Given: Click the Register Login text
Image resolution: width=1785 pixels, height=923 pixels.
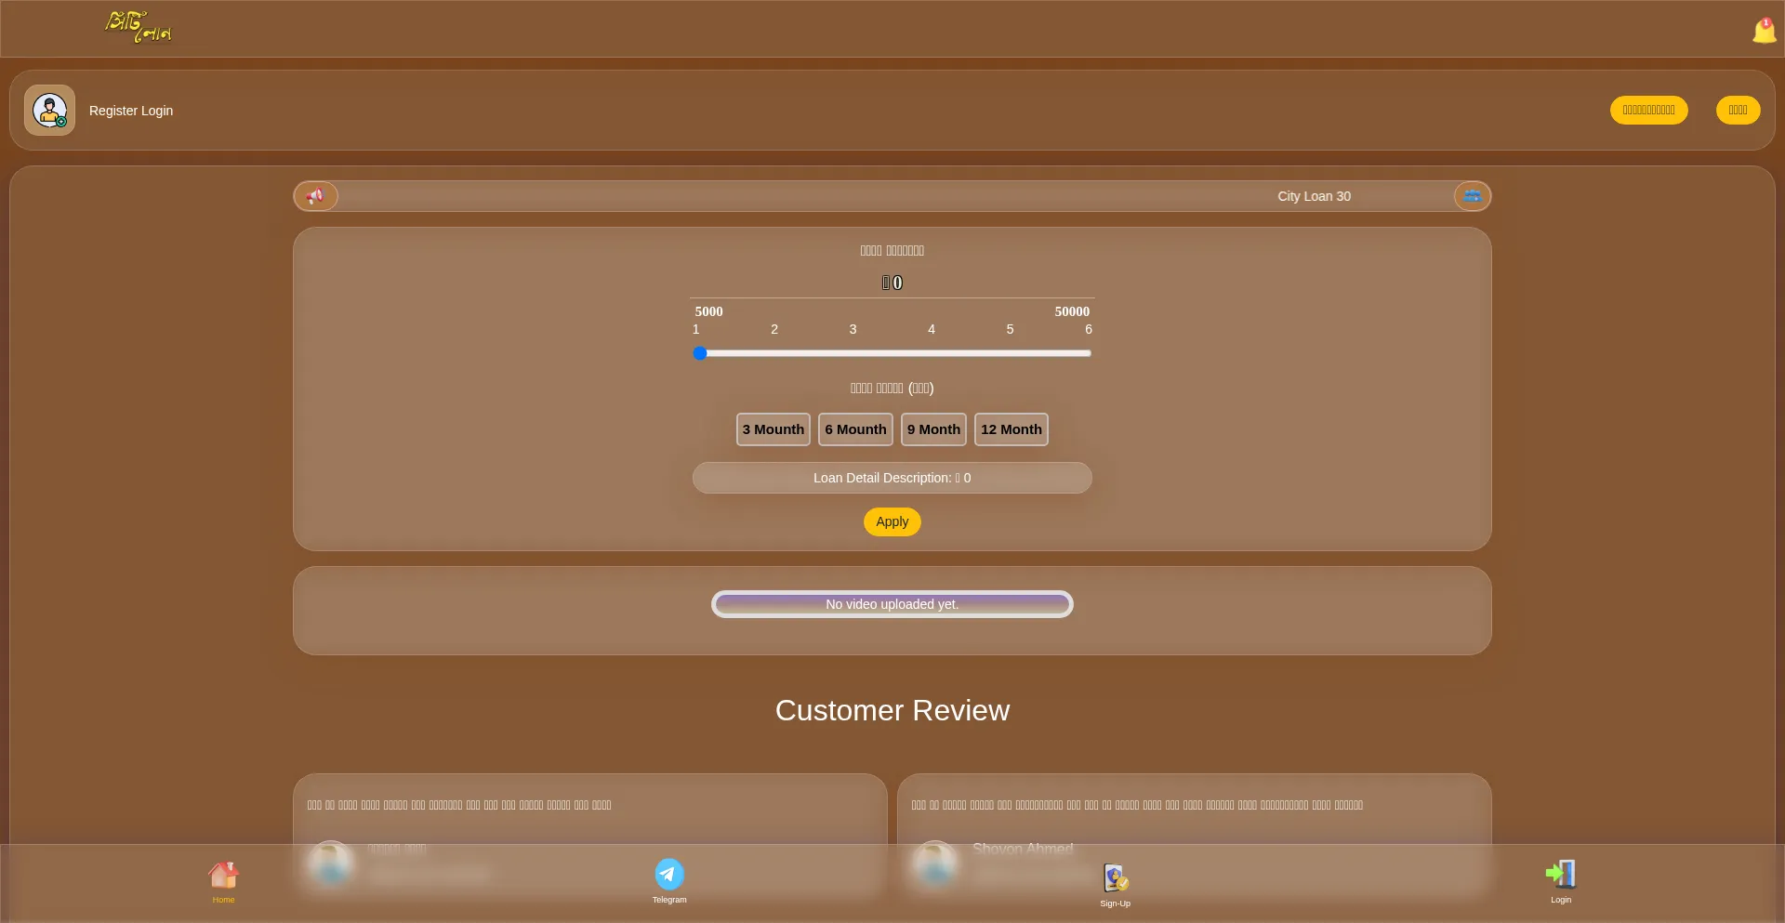Looking at the screenshot, I should pos(131,111).
